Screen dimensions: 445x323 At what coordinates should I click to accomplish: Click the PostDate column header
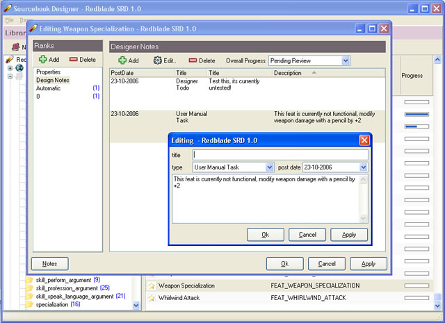click(142, 73)
